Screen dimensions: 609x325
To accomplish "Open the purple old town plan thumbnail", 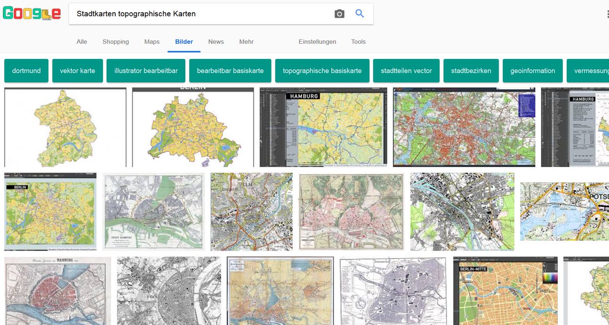I will pos(393,290).
